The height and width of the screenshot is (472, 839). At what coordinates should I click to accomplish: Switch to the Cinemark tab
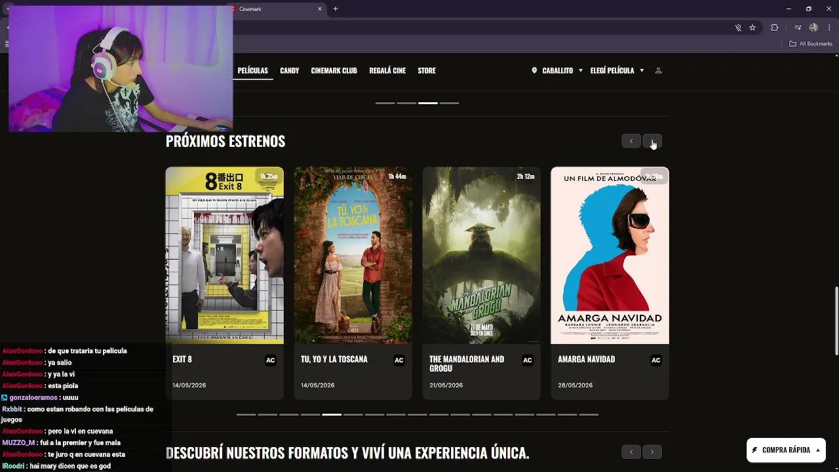click(279, 9)
